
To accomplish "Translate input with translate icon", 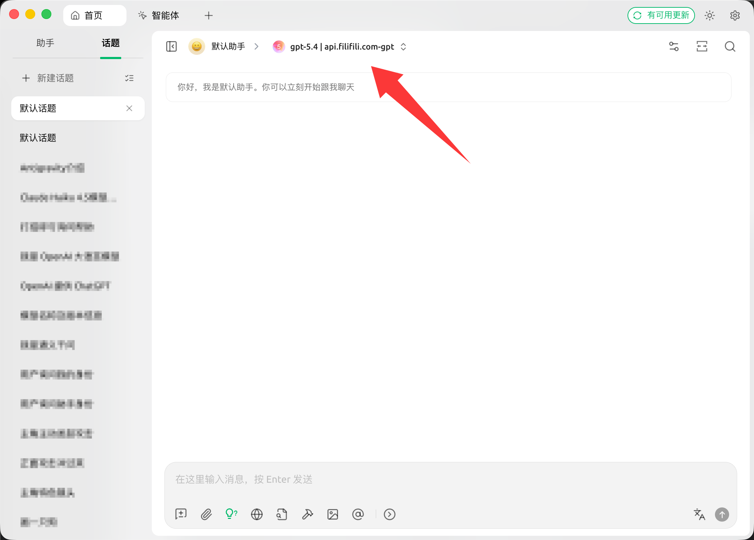I will point(700,514).
